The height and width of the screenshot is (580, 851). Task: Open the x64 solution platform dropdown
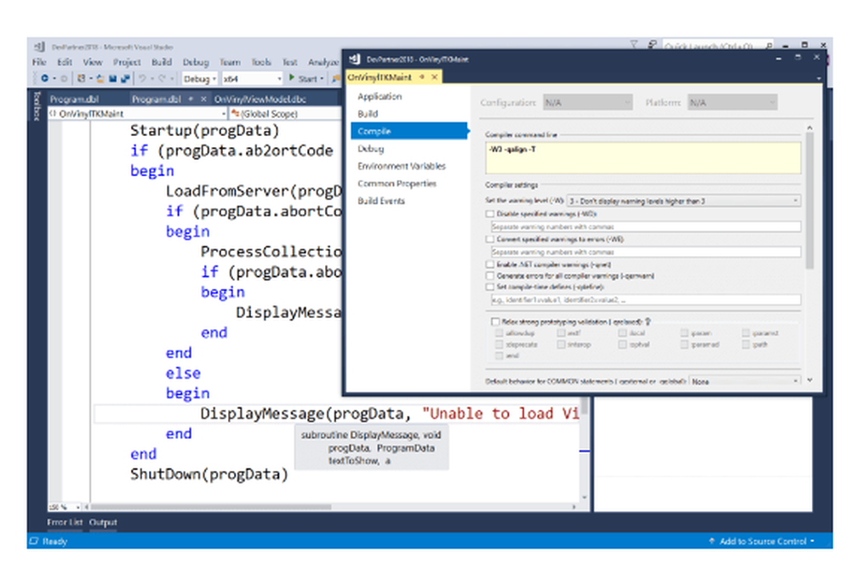pos(253,79)
